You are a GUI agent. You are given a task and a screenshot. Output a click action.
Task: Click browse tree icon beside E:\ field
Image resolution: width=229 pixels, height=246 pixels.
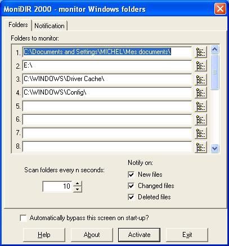click(201, 66)
